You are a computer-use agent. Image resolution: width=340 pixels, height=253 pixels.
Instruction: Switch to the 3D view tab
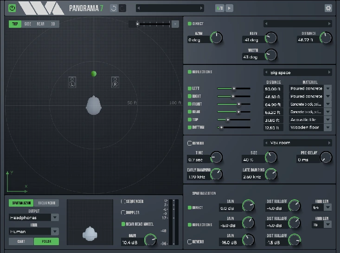[x=53, y=24]
